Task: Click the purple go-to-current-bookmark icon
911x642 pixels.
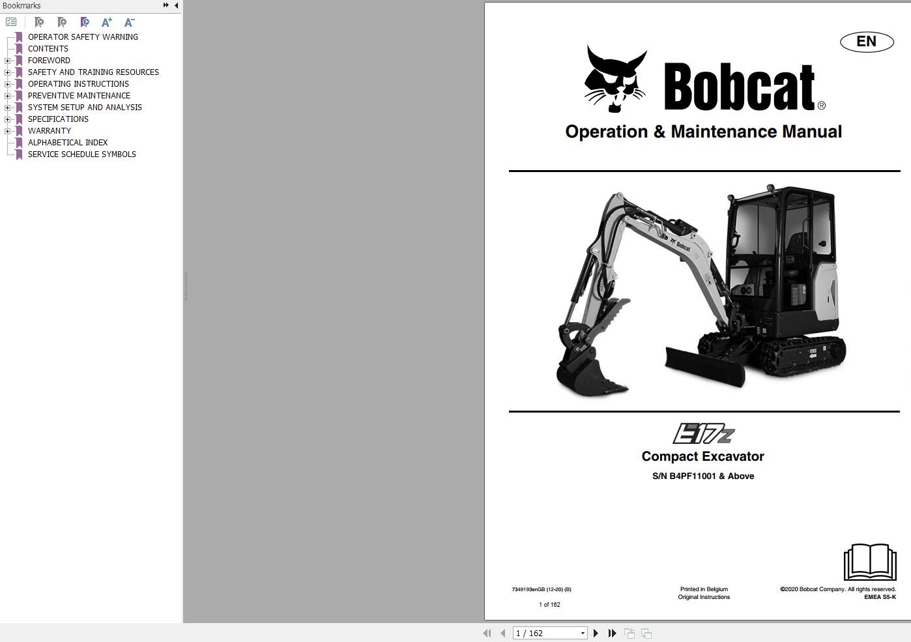Action: [85, 22]
